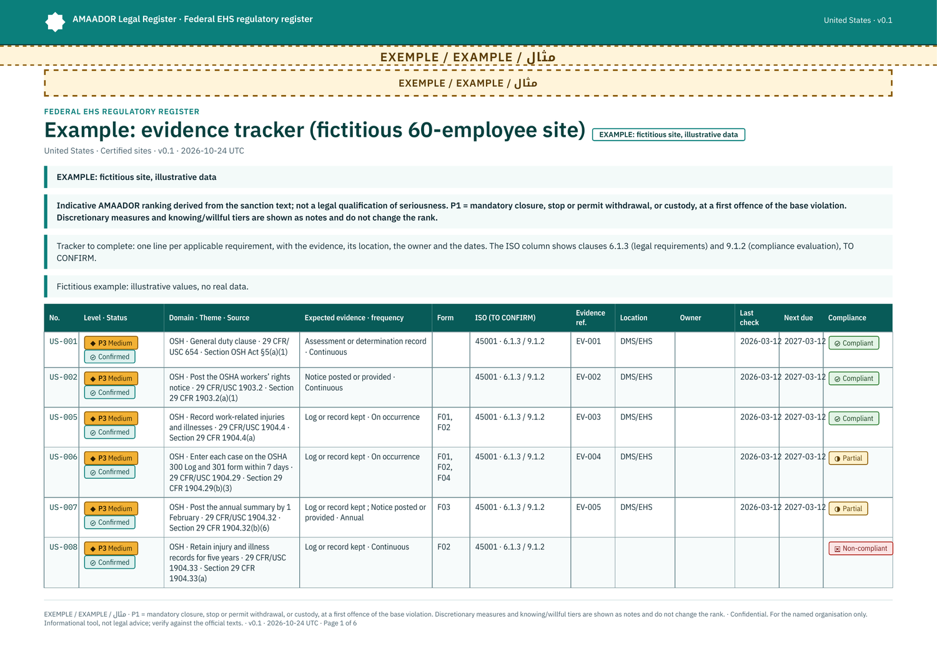Click the Partial badge in row US-007
The height and width of the screenshot is (663, 937).
tap(848, 509)
